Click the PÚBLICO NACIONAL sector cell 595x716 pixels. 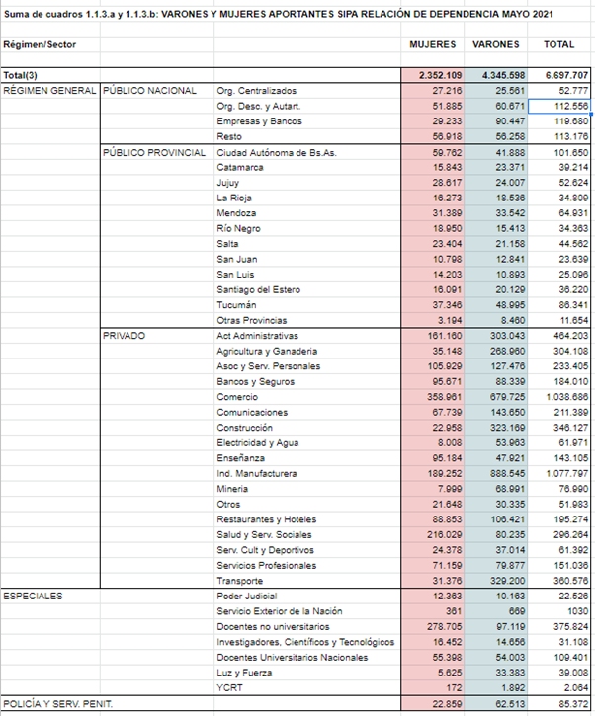point(151,91)
